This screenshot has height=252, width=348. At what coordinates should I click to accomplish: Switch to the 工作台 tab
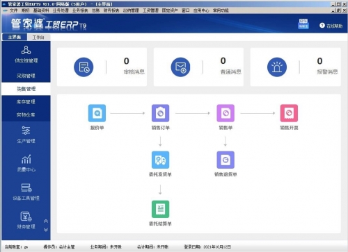(38, 37)
